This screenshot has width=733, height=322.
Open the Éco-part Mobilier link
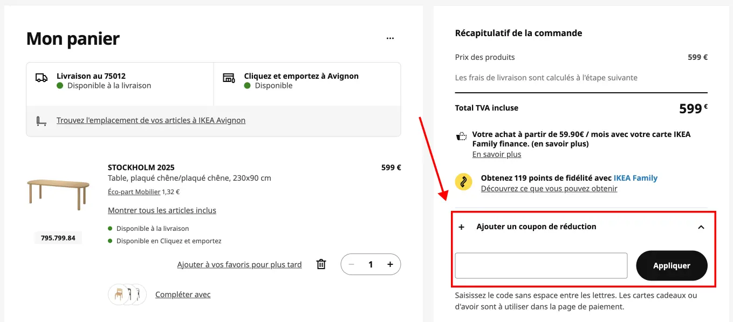[133, 191]
